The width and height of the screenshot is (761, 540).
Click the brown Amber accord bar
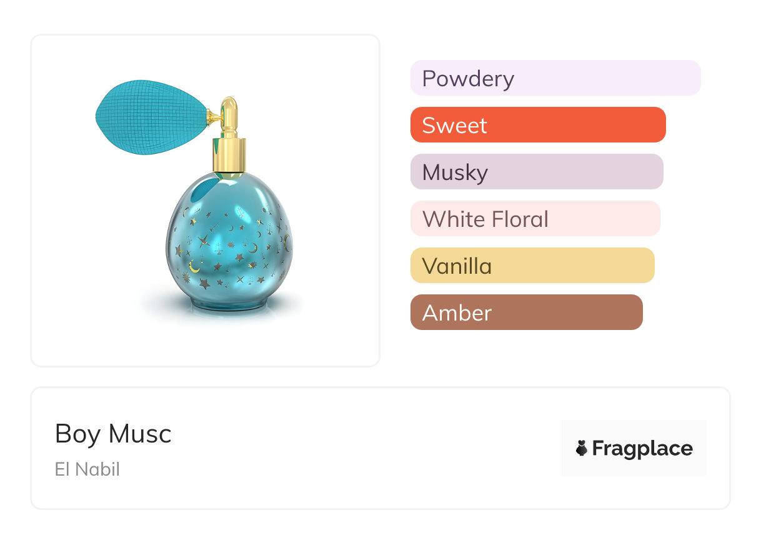point(526,312)
